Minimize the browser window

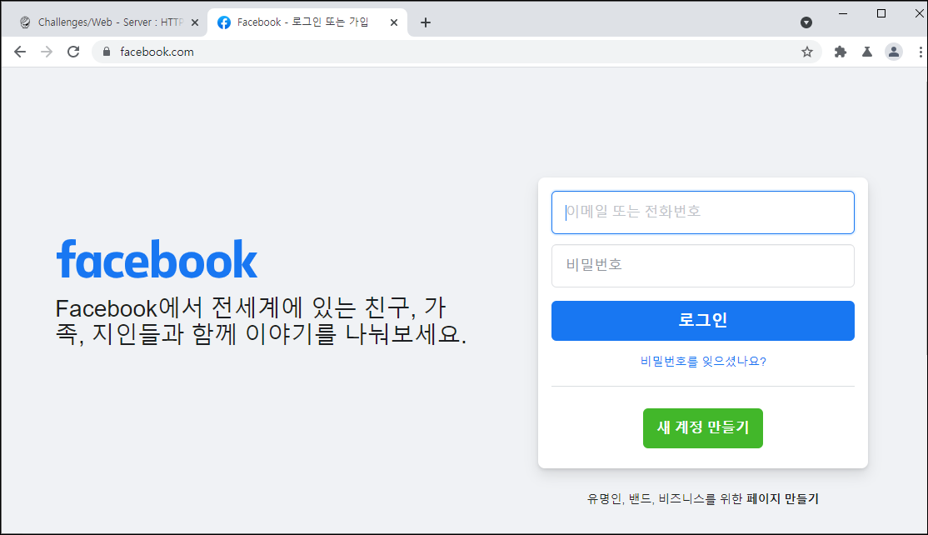coord(843,13)
